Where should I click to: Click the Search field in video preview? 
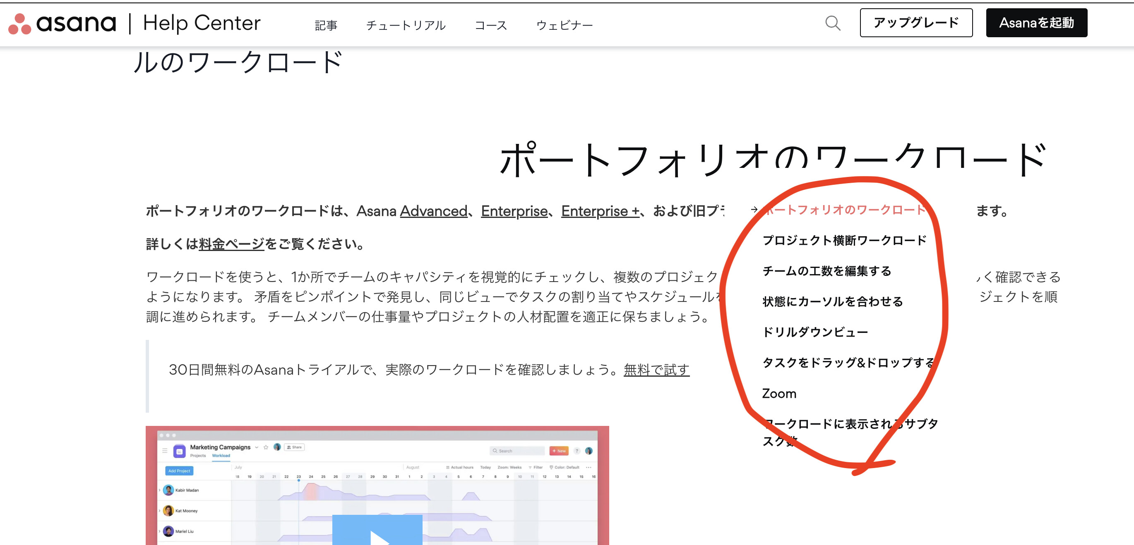517,451
